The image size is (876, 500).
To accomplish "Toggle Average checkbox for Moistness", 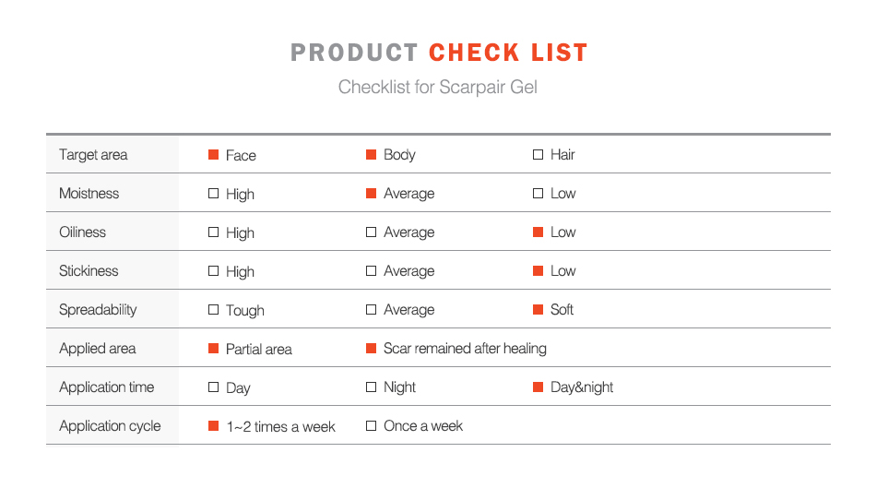I will coord(372,194).
